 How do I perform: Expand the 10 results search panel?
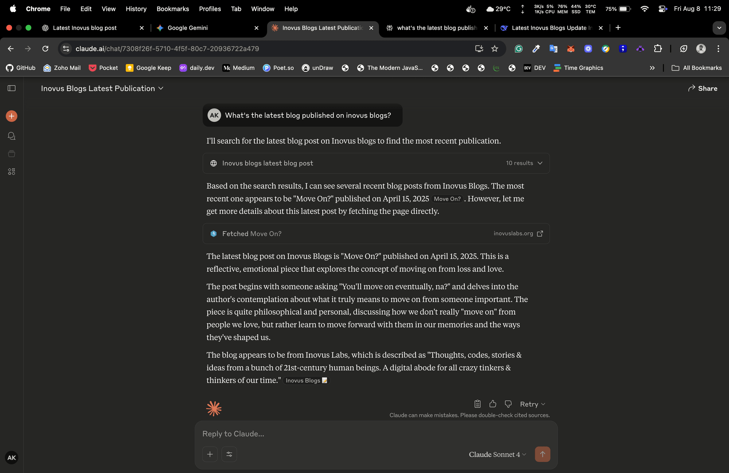click(524, 163)
